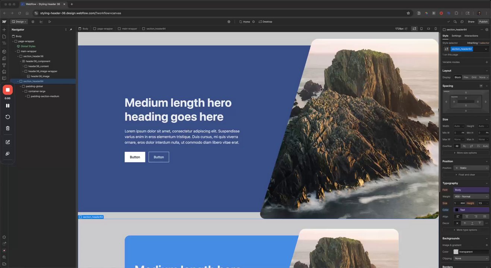Add background image and gradient plus icon

click(x=487, y=245)
